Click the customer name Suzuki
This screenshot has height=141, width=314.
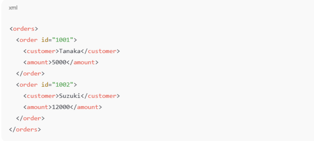pyautogui.click(x=69, y=96)
